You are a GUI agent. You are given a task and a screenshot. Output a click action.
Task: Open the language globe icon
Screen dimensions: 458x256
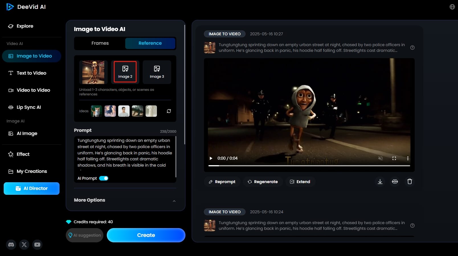point(452,7)
